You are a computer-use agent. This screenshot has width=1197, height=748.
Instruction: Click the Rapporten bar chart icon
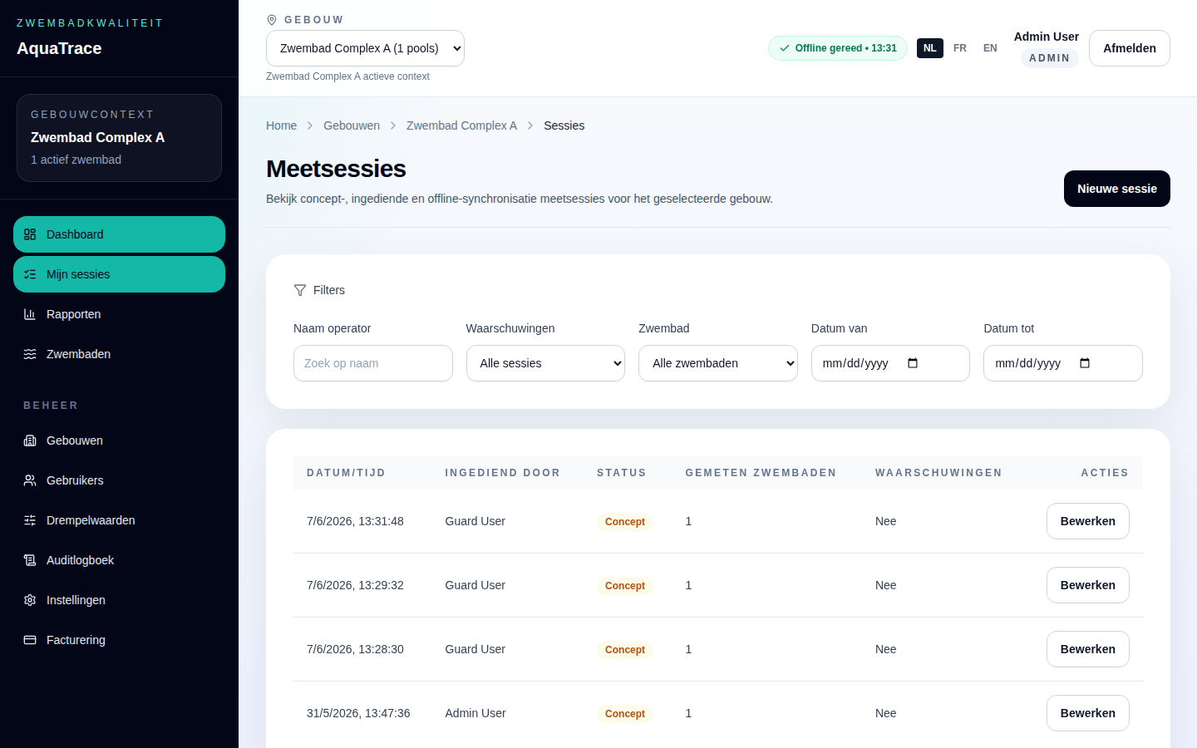[x=30, y=314]
